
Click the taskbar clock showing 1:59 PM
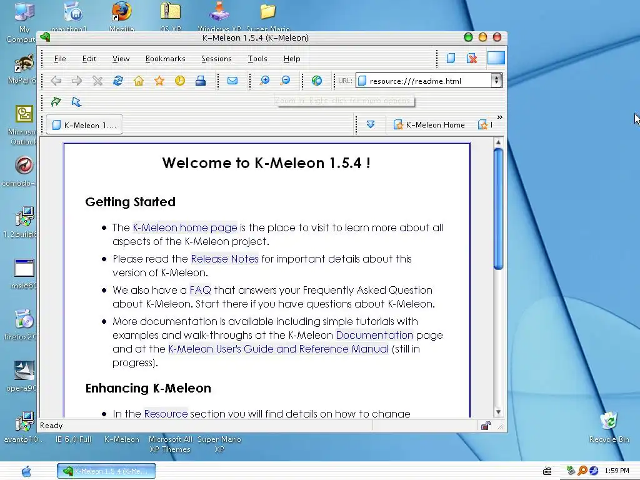point(617,471)
